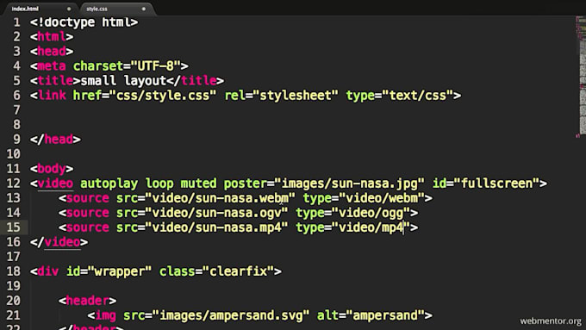
Task: Click the alt="ampersand" value
Action: point(386,315)
